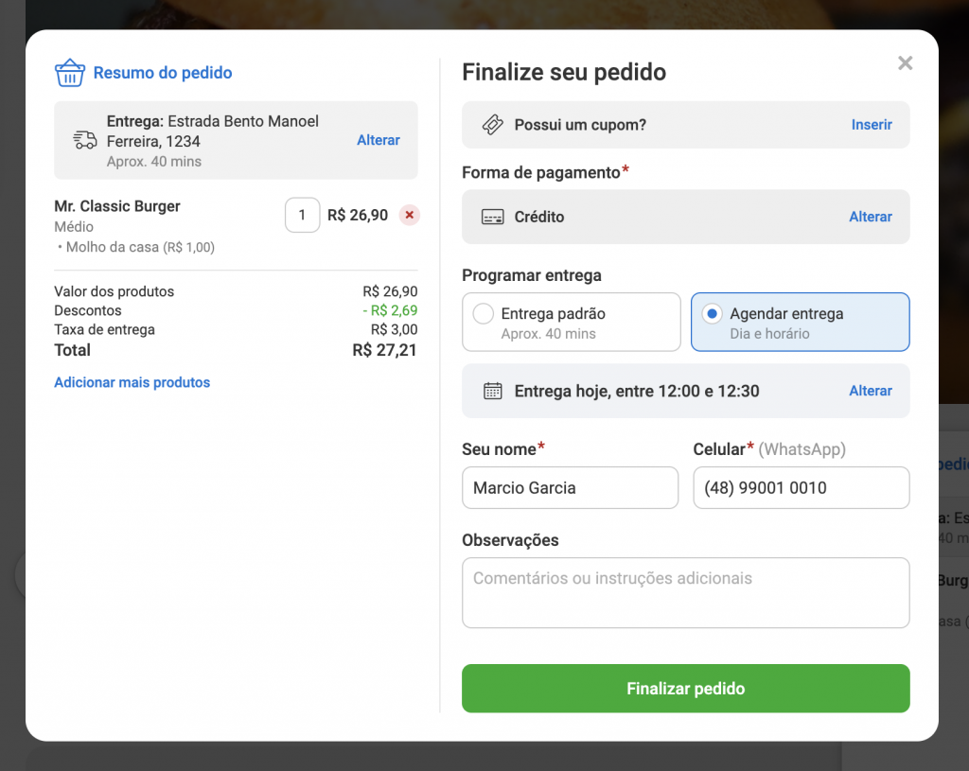Click Alterar to change the delivery time
Screen dimensions: 969x771
pos(870,390)
